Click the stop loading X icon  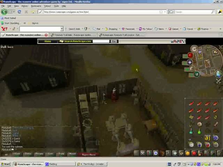point(26,12)
